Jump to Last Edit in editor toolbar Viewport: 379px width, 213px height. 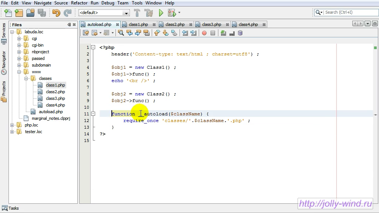point(86,33)
